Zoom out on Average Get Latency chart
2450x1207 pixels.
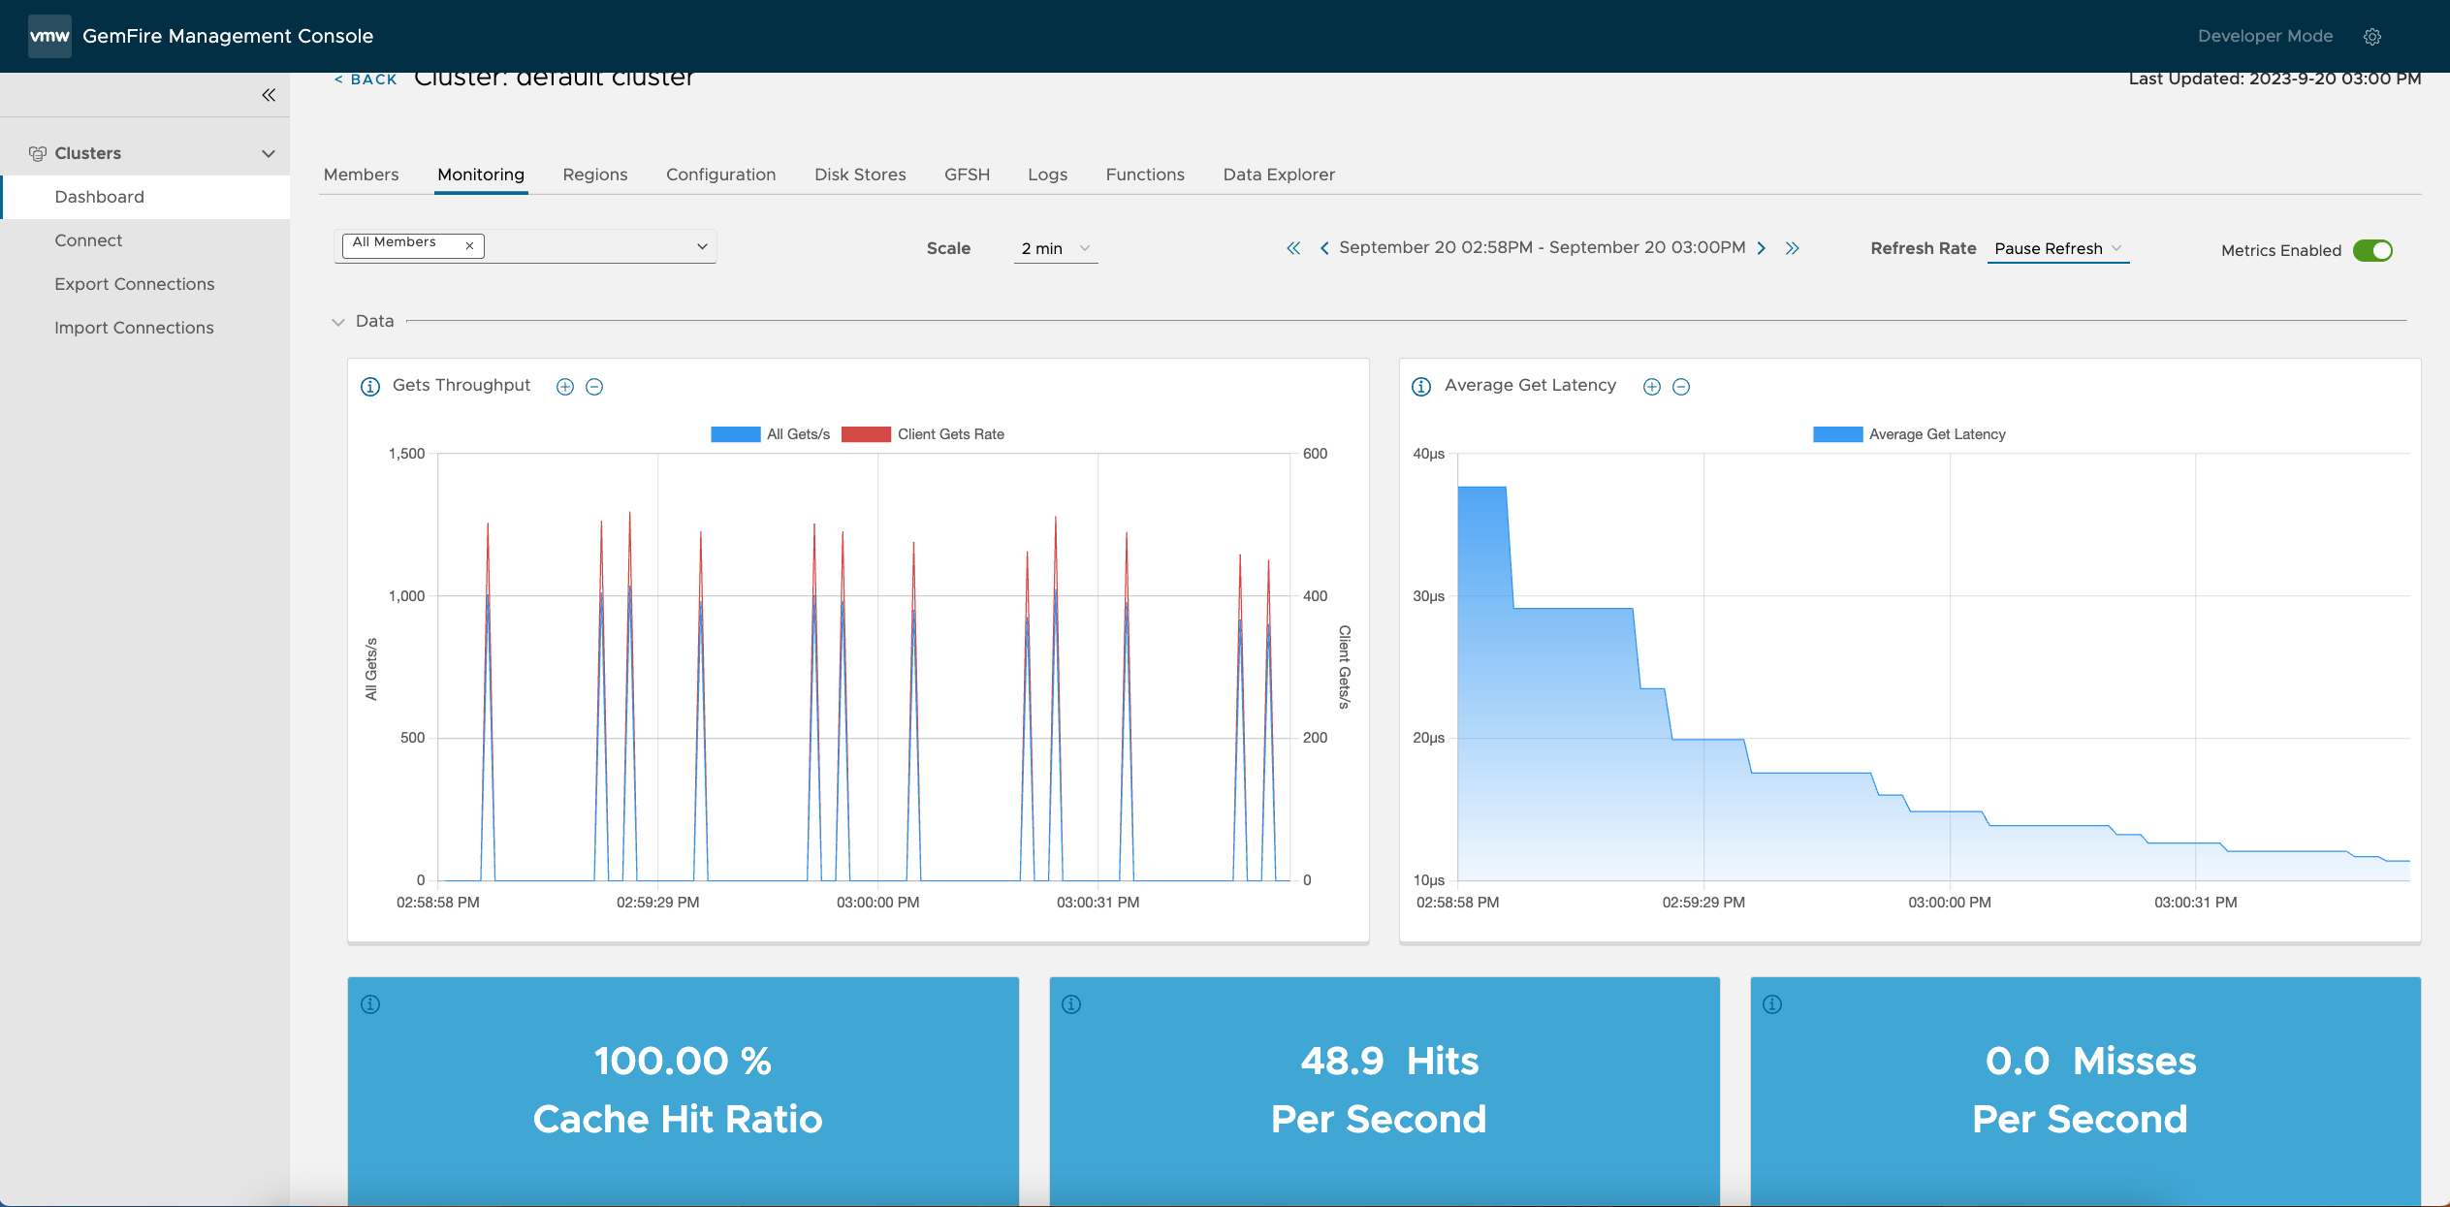click(1681, 387)
